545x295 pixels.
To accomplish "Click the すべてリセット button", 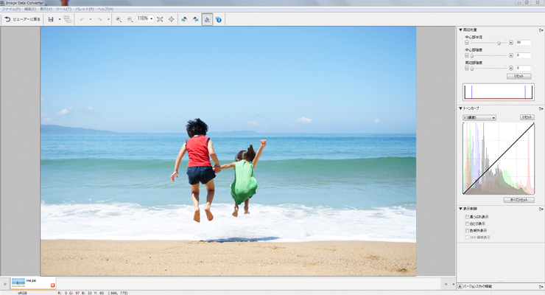I will pos(518,200).
